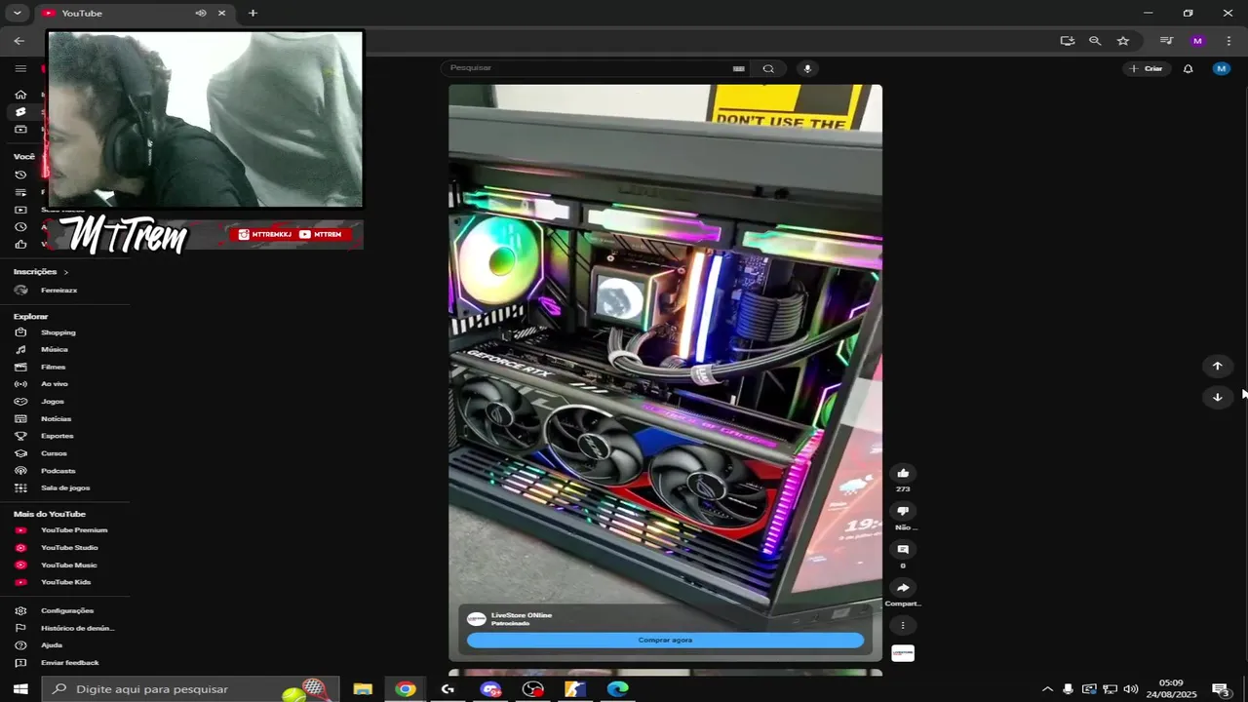Go to next Short down arrow
1248x702 pixels.
pyautogui.click(x=1217, y=397)
